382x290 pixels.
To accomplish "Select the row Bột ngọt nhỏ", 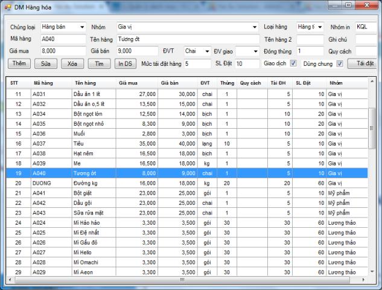I will 187,124.
